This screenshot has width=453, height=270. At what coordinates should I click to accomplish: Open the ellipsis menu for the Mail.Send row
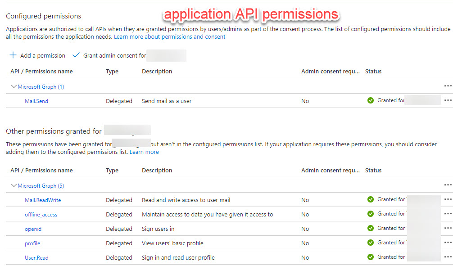448,100
